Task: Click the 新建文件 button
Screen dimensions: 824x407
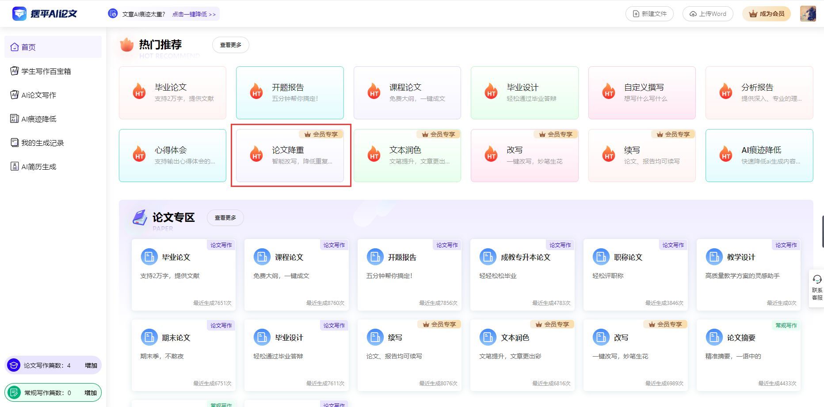Action: point(649,14)
